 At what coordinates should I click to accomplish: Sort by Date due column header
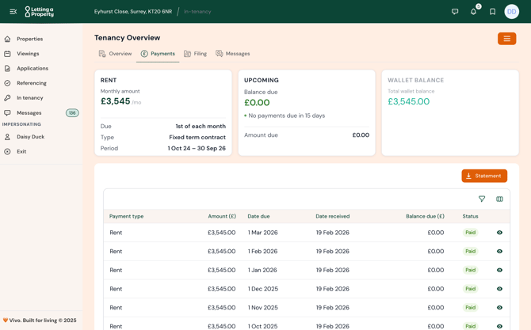(258, 216)
